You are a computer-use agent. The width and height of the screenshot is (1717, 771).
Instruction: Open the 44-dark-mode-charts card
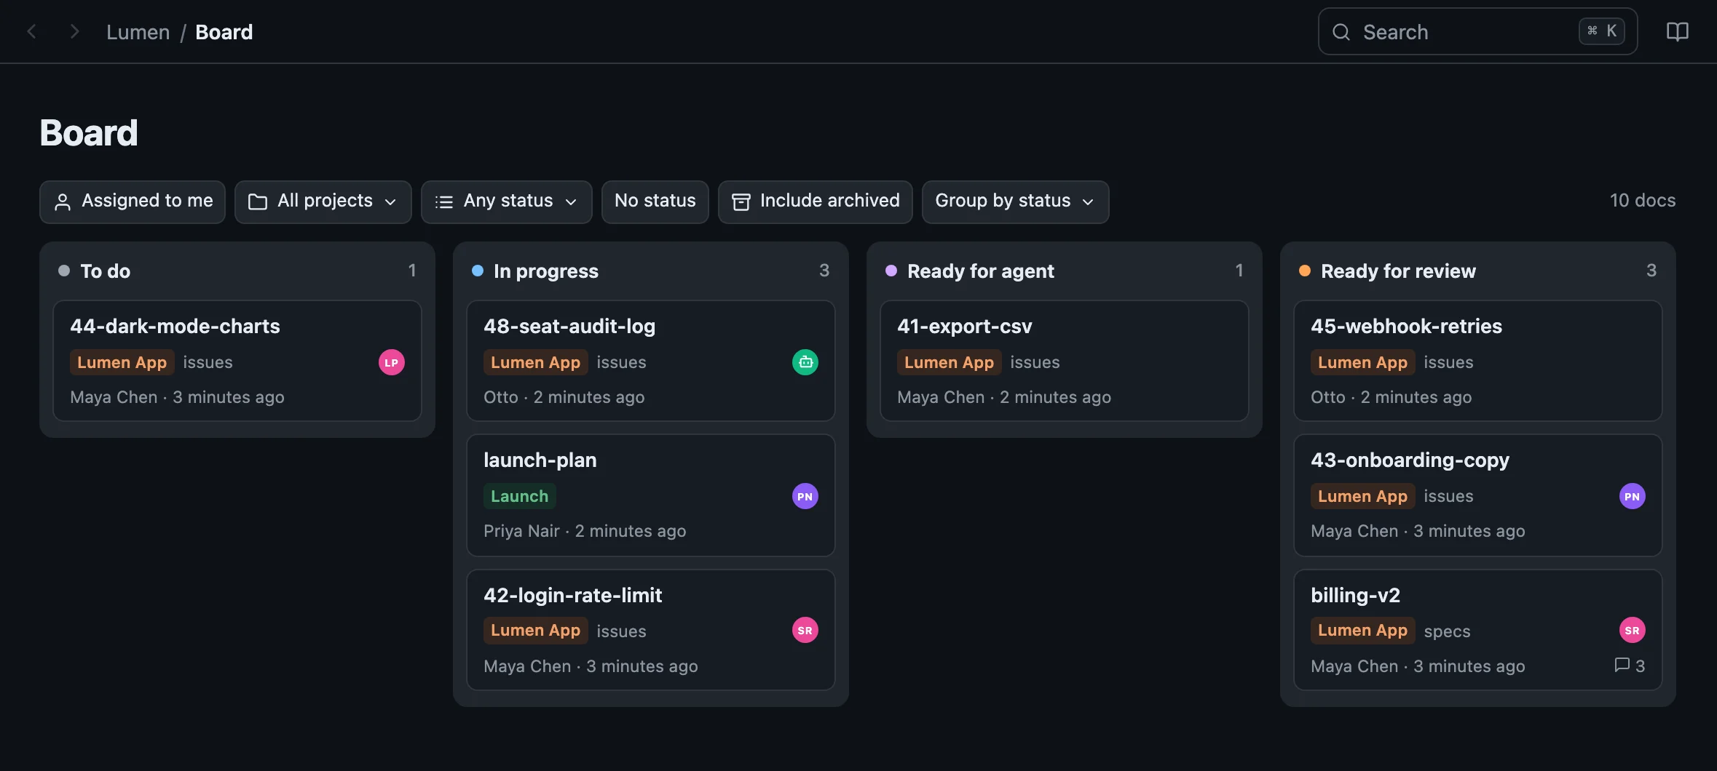click(237, 361)
